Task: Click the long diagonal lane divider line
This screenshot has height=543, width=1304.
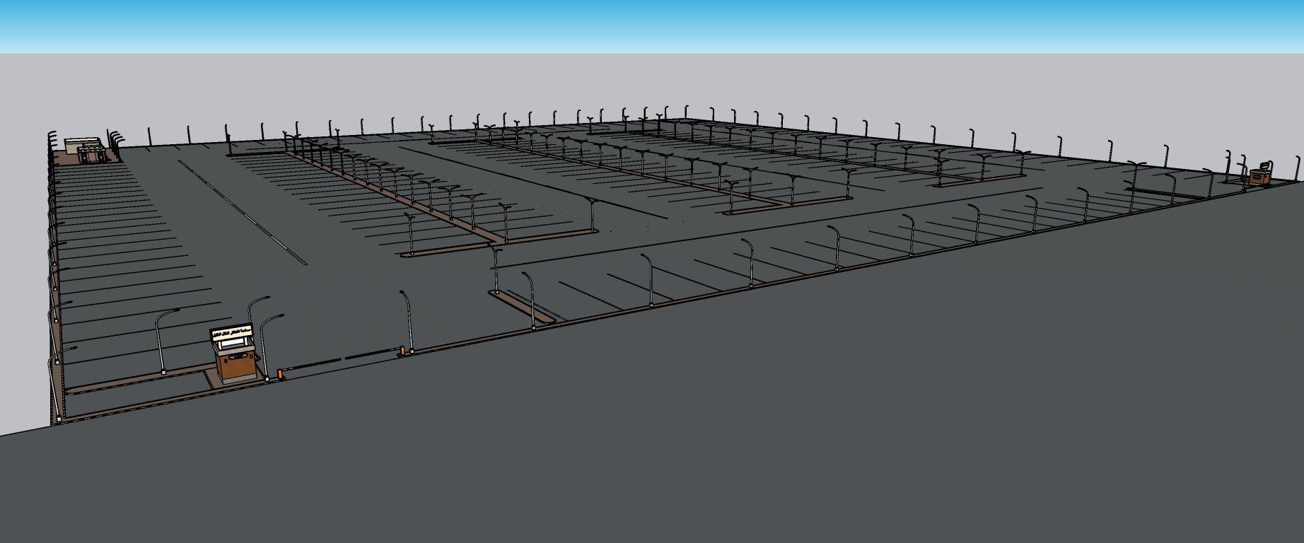Action: coord(240,211)
